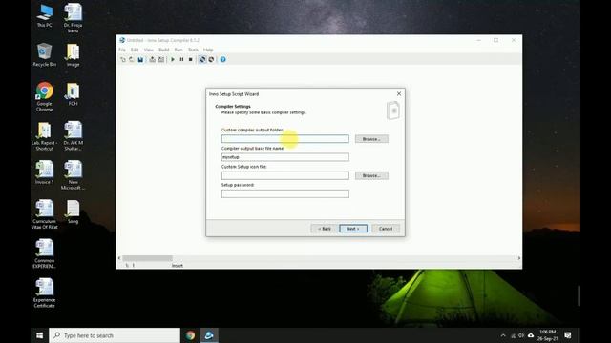Image resolution: width=611 pixels, height=343 pixels.
Task: Open the notification center icon
Action: (x=568, y=335)
